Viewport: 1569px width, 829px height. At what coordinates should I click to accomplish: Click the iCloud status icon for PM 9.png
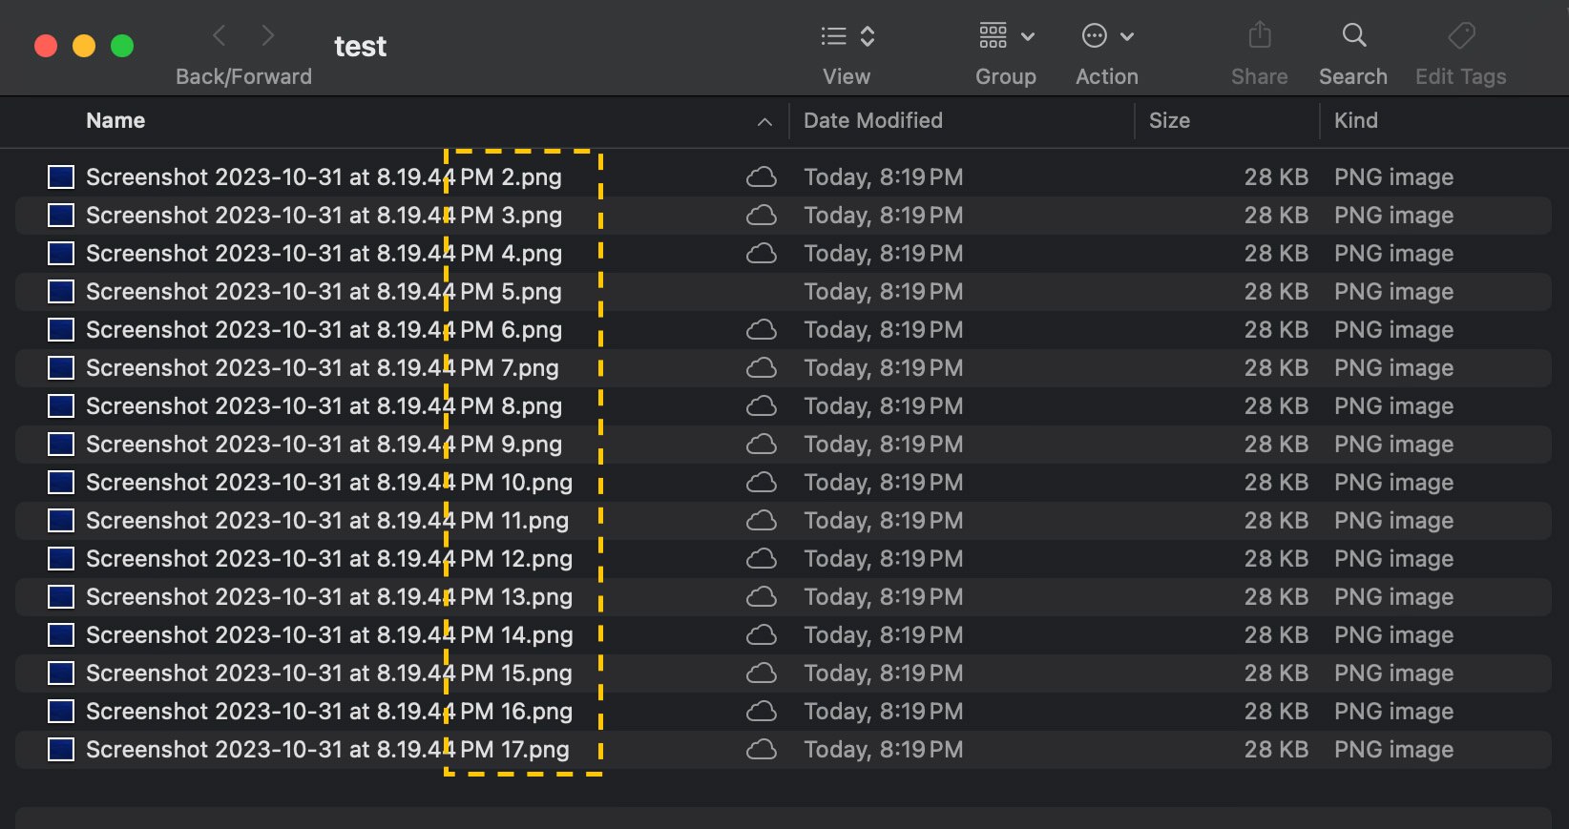tap(761, 445)
